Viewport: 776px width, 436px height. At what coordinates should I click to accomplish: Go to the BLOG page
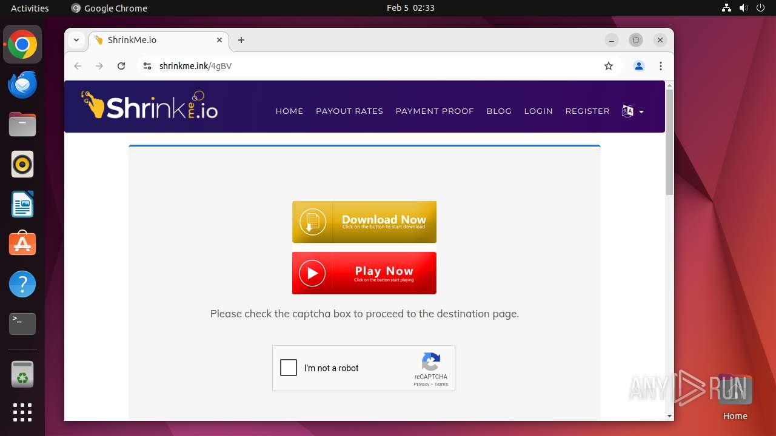point(499,111)
